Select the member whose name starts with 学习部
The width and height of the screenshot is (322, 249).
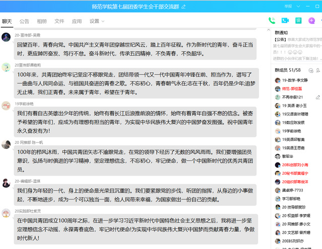[291, 198]
